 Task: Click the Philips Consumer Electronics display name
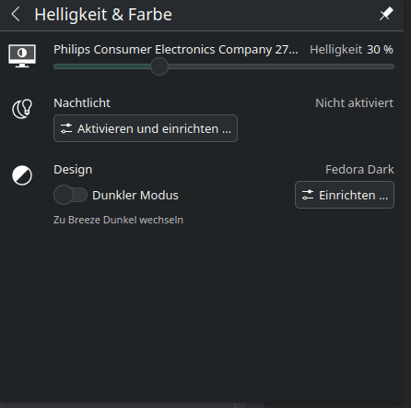tap(176, 50)
